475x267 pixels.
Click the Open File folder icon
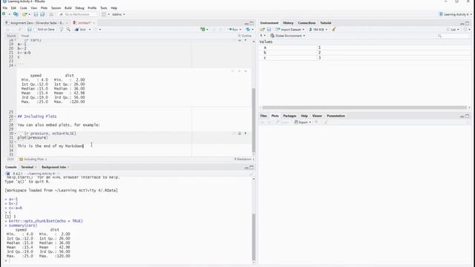coord(24,14)
